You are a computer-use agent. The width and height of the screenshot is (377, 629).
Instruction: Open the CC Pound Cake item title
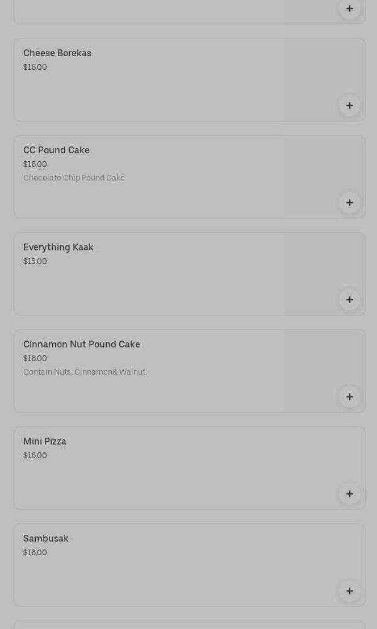point(56,150)
